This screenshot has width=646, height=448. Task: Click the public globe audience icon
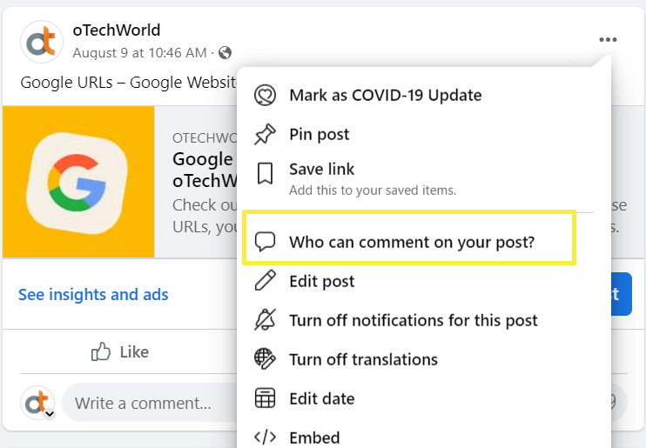pyautogui.click(x=225, y=53)
